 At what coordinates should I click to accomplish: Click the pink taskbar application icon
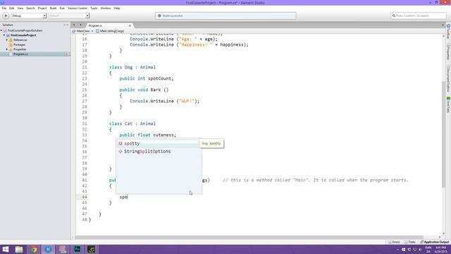[x=63, y=249]
